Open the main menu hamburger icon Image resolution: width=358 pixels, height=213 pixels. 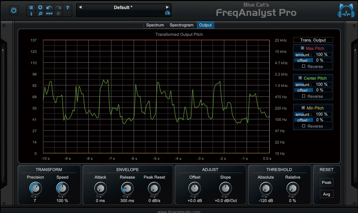(31, 8)
